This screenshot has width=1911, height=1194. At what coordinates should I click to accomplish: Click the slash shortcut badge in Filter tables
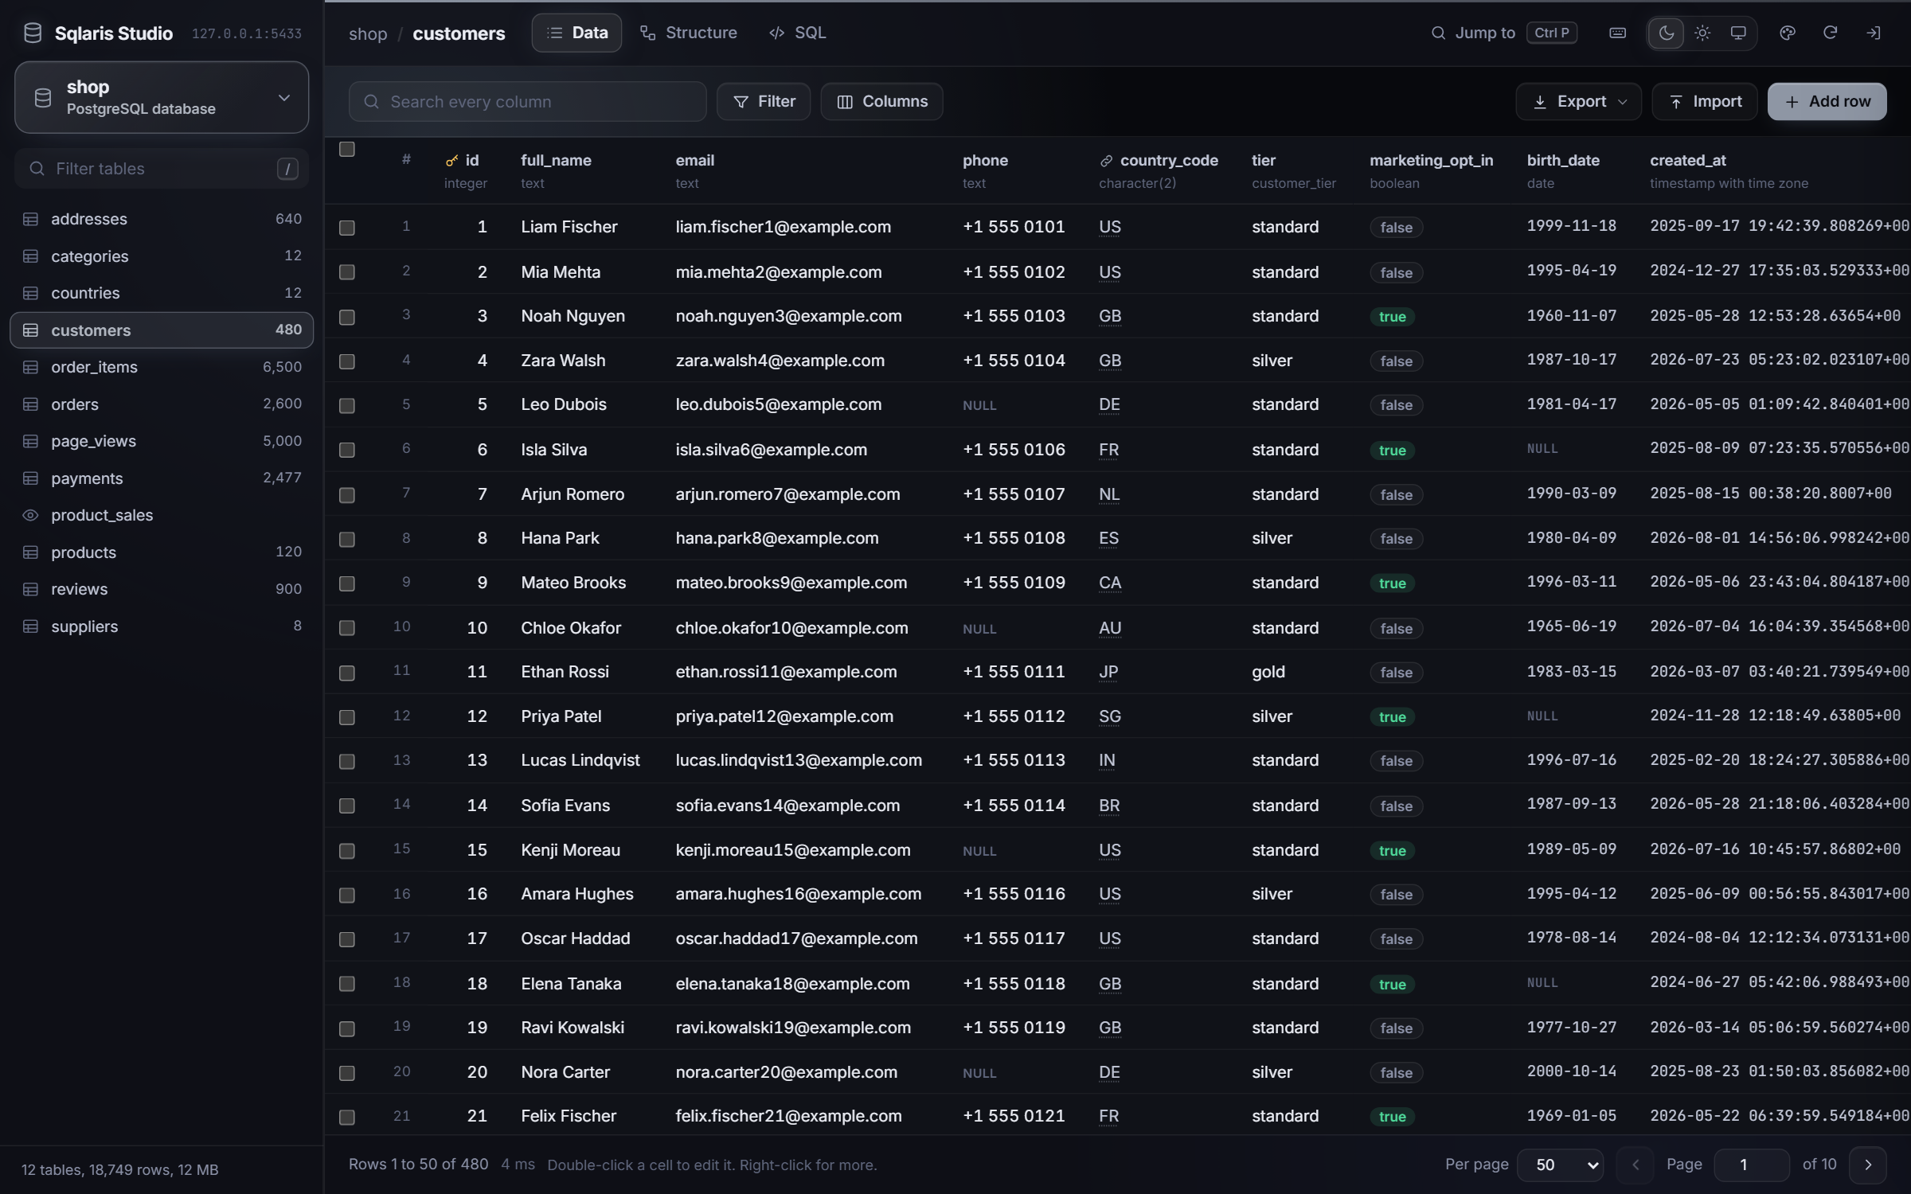point(287,169)
